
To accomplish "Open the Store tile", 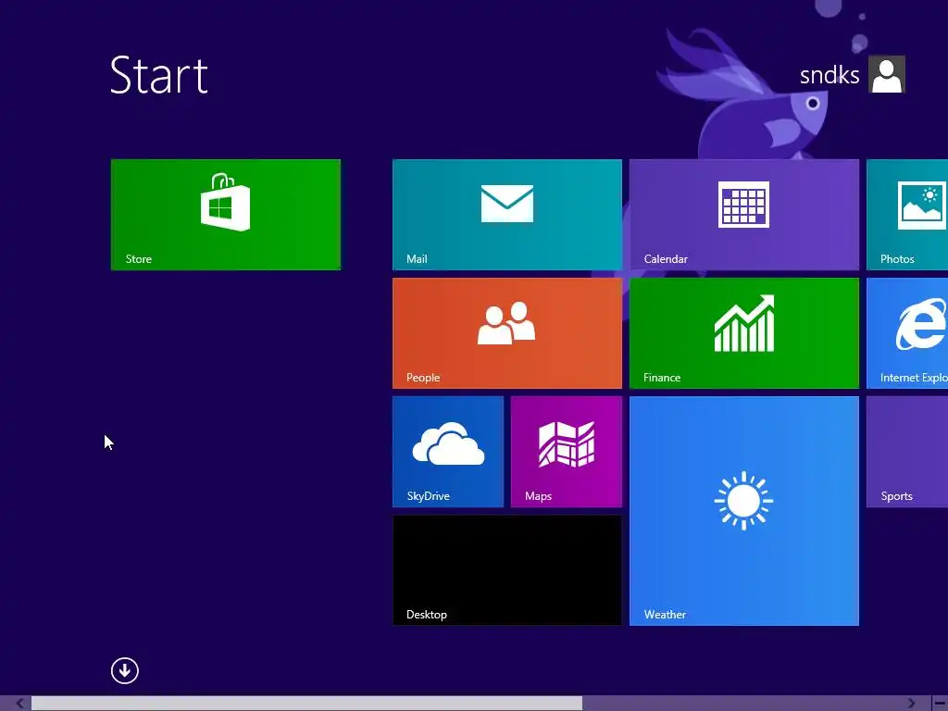I will point(226,215).
